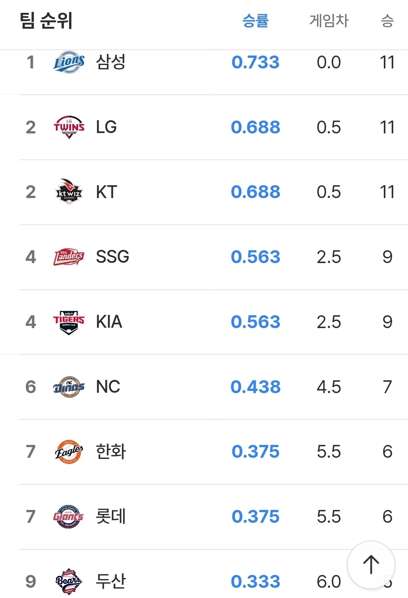This screenshot has height=598, width=408.
Task: Click the Doosan Bears logo
Action: [69, 581]
